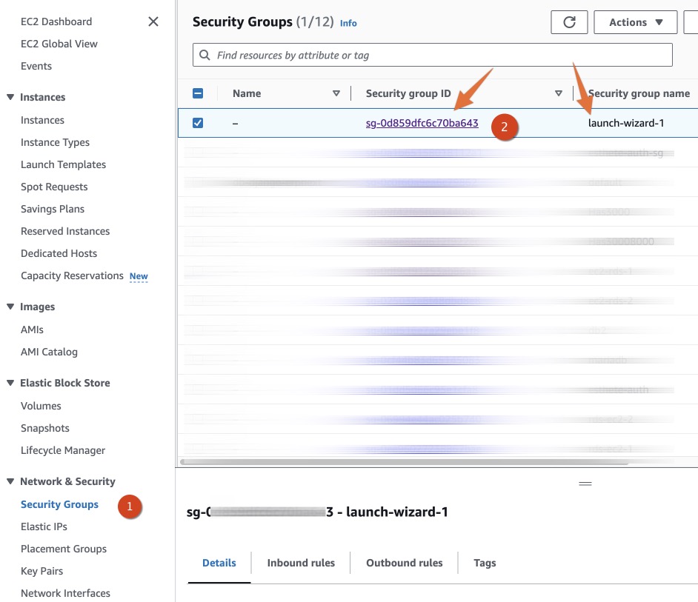Open the sg-0d859dfc6c70ba643 security group link
The image size is (698, 602).
(x=422, y=122)
